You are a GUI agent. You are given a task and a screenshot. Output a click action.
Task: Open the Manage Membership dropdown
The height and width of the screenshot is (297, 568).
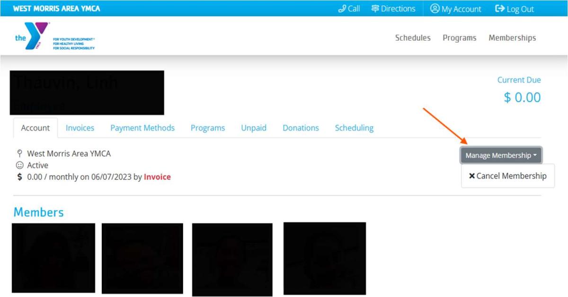pos(501,155)
